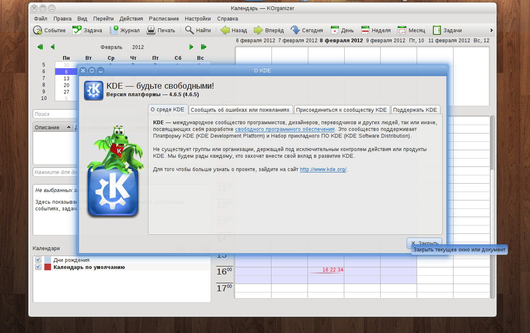530x333 pixels.
Task: Click 6 февраля 2012 column header
Action: click(255, 41)
